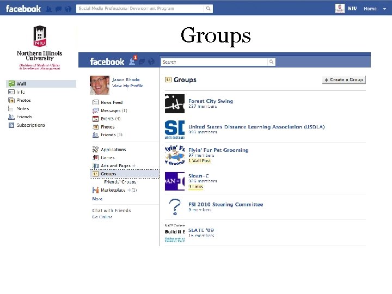Viewport: 392px width, 294px height.
Task: Click the News Feed icon
Action: (x=95, y=102)
